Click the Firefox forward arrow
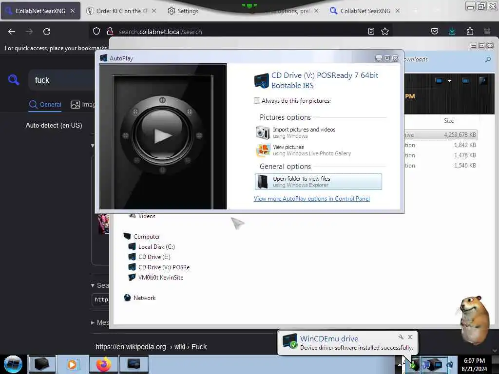This screenshot has width=499, height=374. point(29,32)
